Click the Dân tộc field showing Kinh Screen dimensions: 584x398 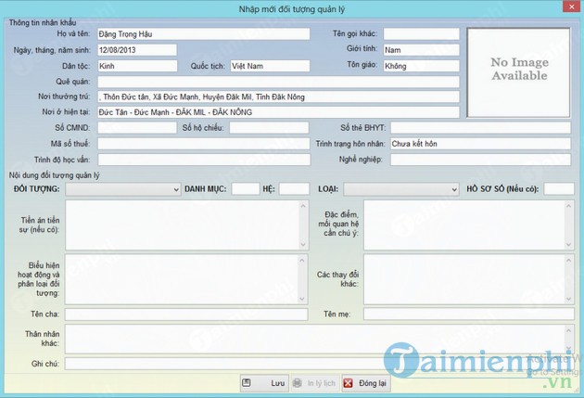click(x=137, y=66)
